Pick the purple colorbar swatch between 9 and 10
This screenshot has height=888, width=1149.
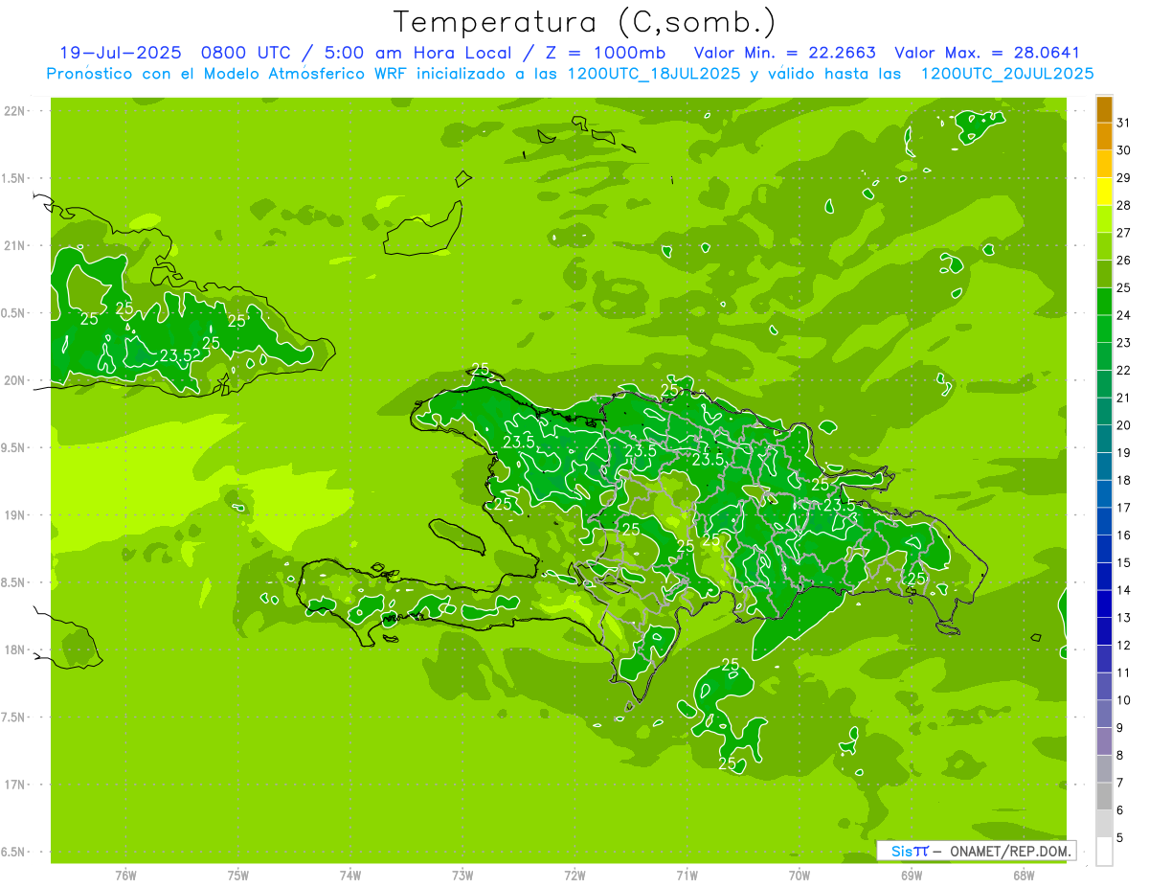[1104, 714]
